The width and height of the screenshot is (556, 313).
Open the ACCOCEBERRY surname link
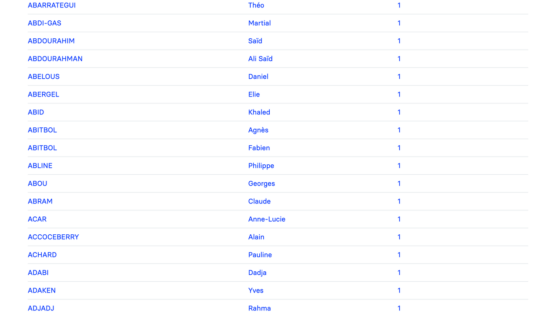(x=53, y=237)
